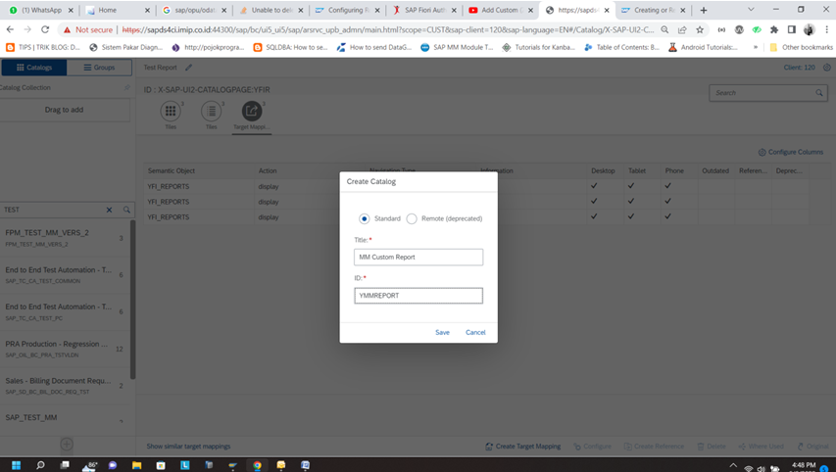Click the catalog filter search icon
This screenshot has width=836, height=472.
126,210
